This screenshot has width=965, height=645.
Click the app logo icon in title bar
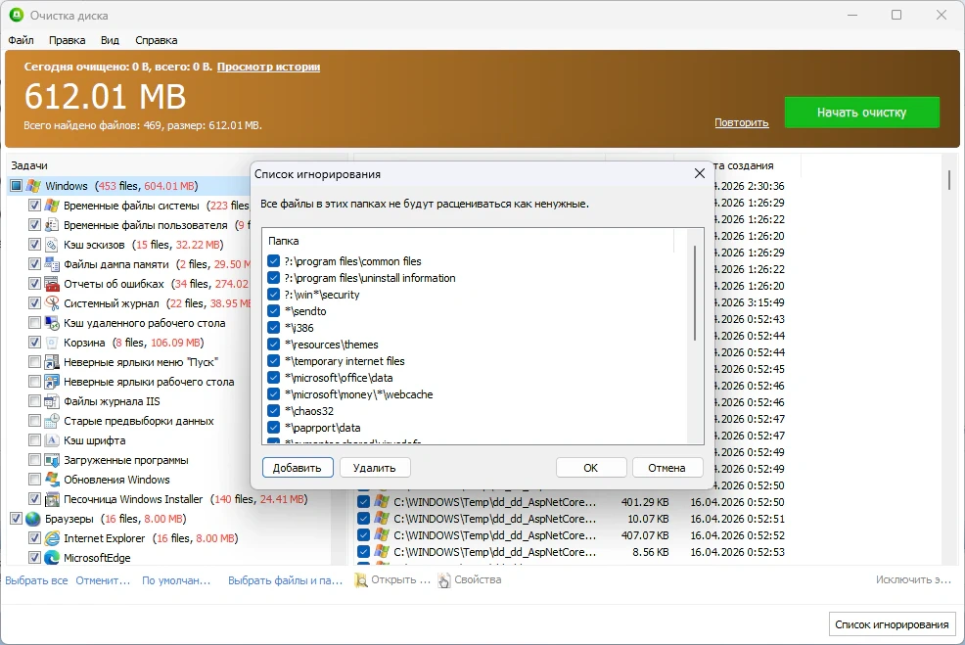pos(17,15)
